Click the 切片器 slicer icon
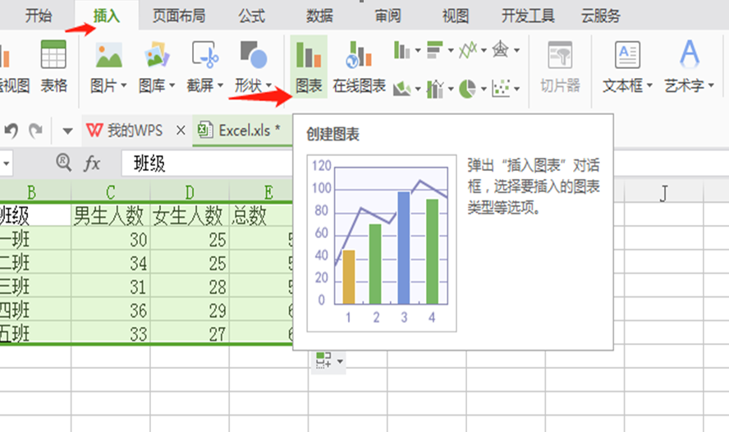The height and width of the screenshot is (432, 729). pyautogui.click(x=560, y=55)
